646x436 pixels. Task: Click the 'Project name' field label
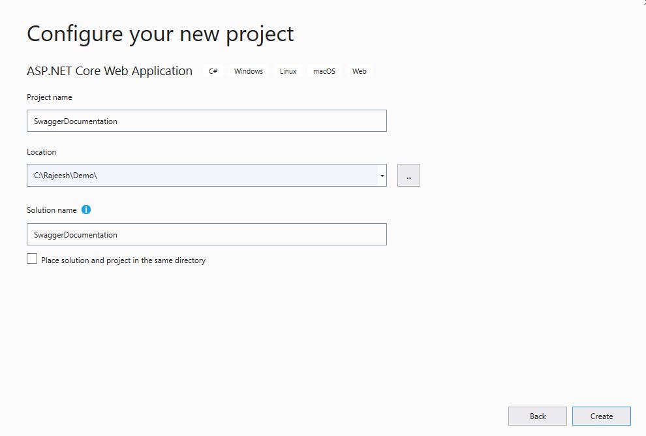(50, 97)
